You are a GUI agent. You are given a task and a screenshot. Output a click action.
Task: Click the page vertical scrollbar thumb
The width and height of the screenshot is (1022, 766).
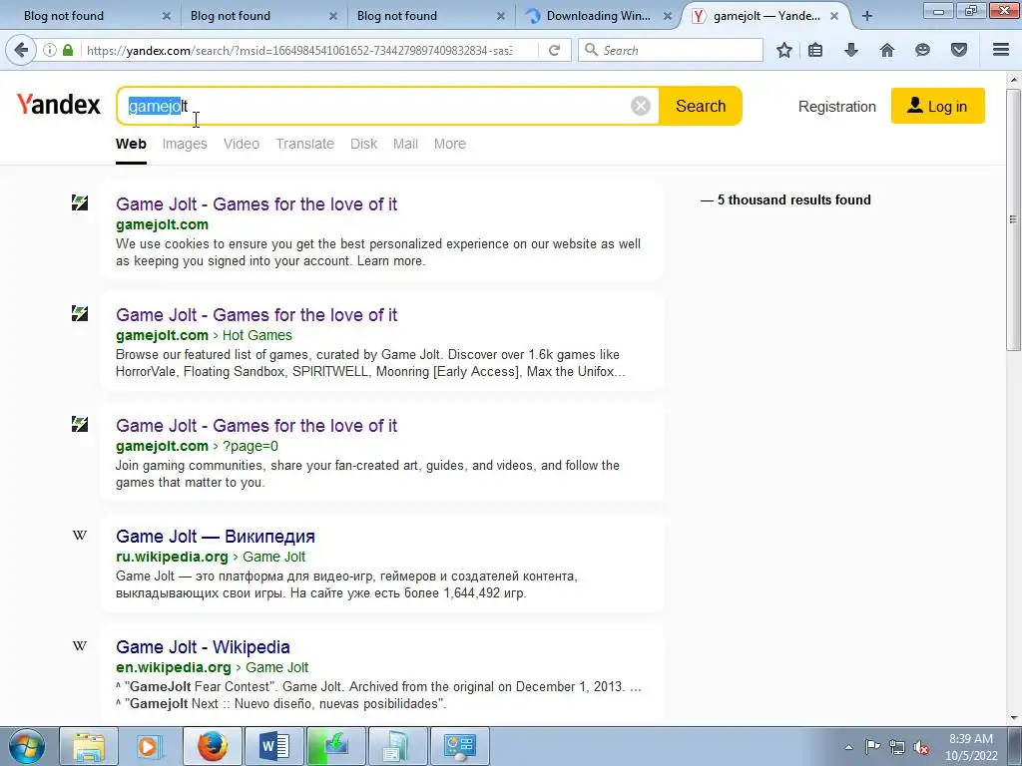point(1014,219)
